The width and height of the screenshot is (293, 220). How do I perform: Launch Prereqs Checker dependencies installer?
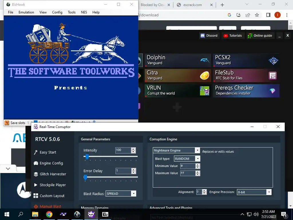point(246,91)
